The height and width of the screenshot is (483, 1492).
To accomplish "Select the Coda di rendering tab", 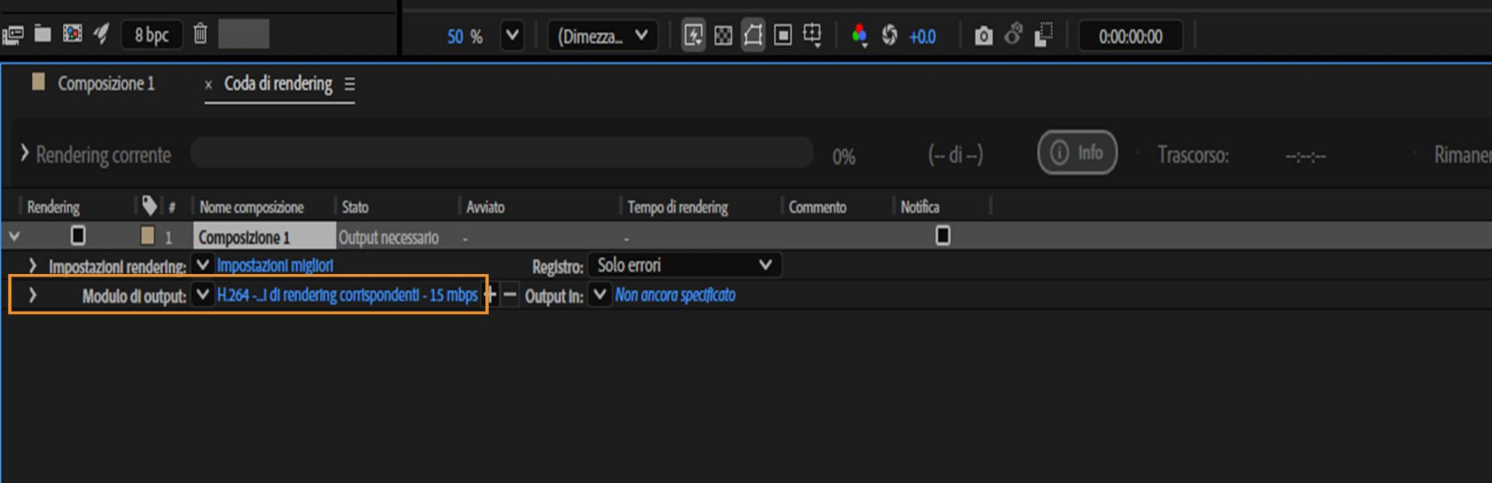I will [278, 83].
